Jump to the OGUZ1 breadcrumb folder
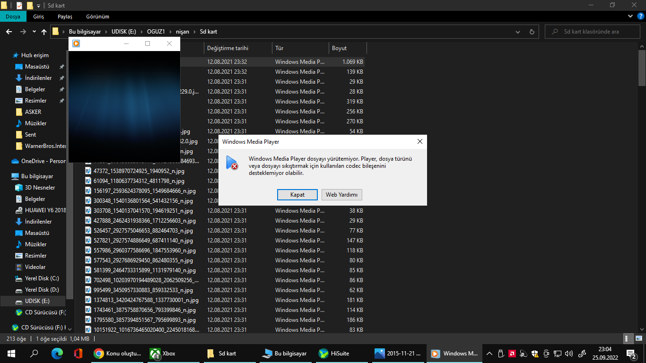 tap(157, 32)
